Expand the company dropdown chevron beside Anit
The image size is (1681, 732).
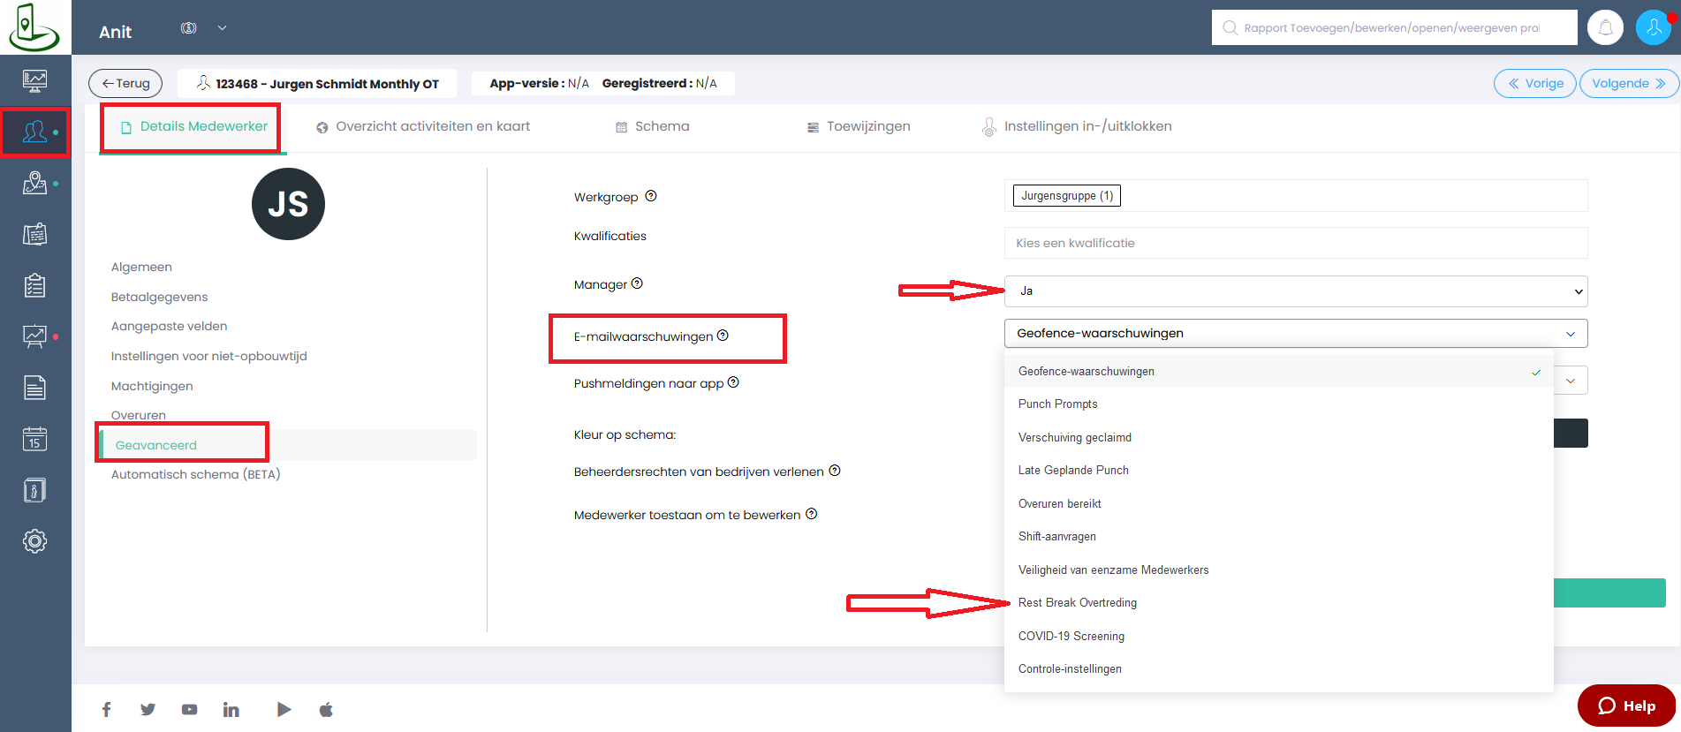coord(223,28)
